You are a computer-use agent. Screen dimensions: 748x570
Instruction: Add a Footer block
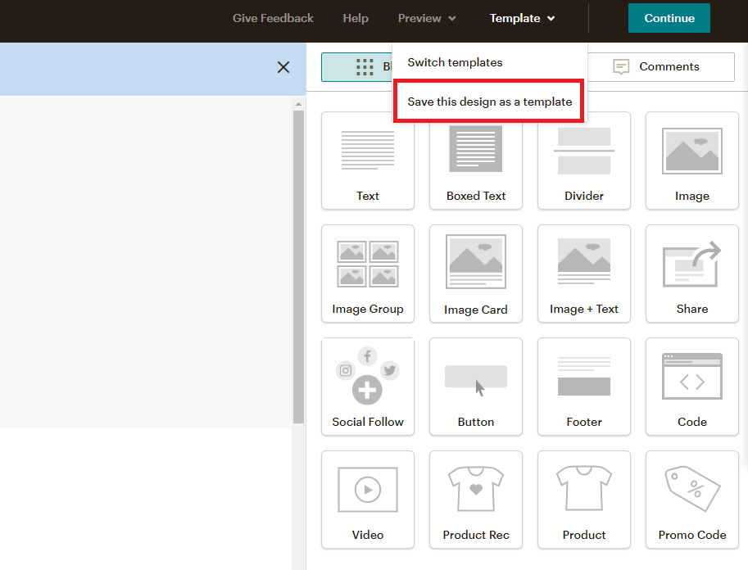(583, 387)
